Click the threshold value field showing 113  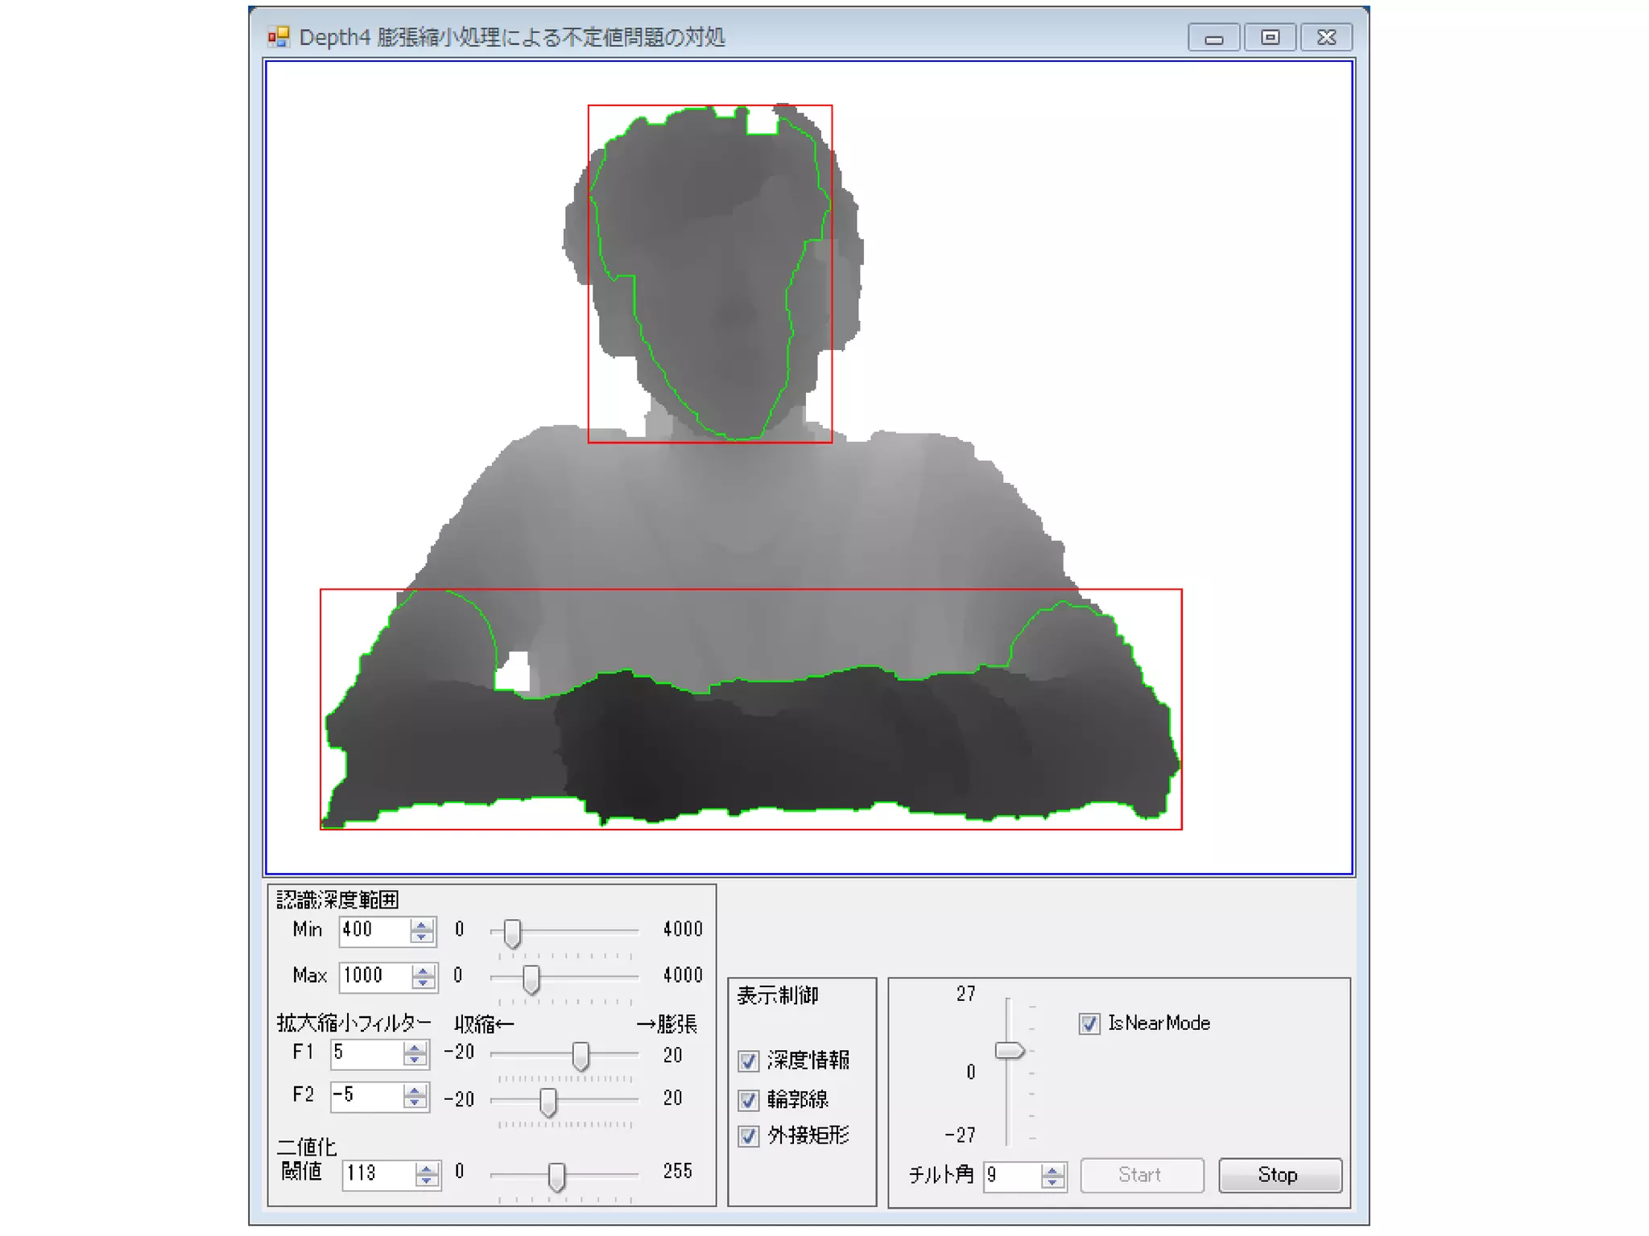pos(377,1173)
